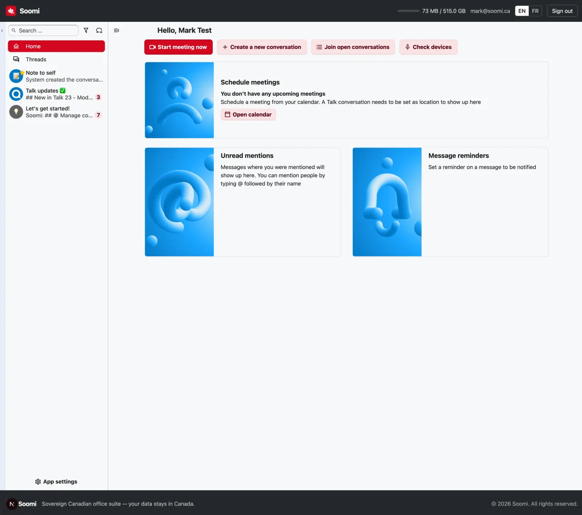Click Open calendar button
This screenshot has height=515, width=582.
248,114
